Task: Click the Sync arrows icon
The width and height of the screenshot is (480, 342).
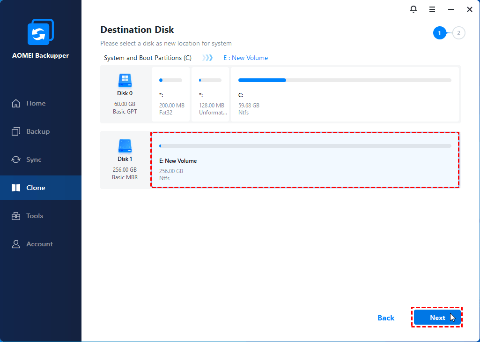Action: tap(16, 160)
